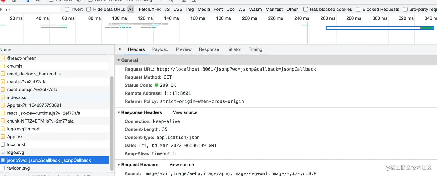The width and height of the screenshot is (437, 176).
Task: Filter requests by Other type
Action: (292, 9)
